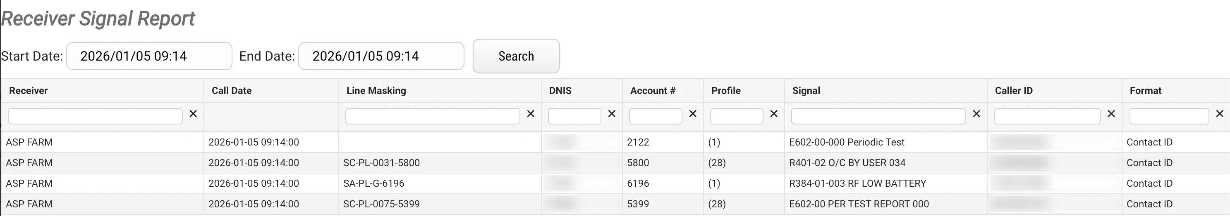Clear the Profile filter X icon
This screenshot has width=1230, height=216.
point(774,114)
